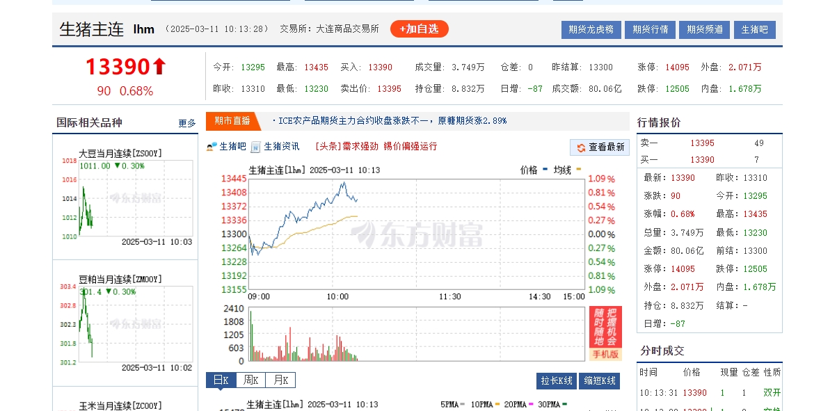Add 生猪主连 to watchlist with +加自选
821x411 pixels.
pos(420,29)
